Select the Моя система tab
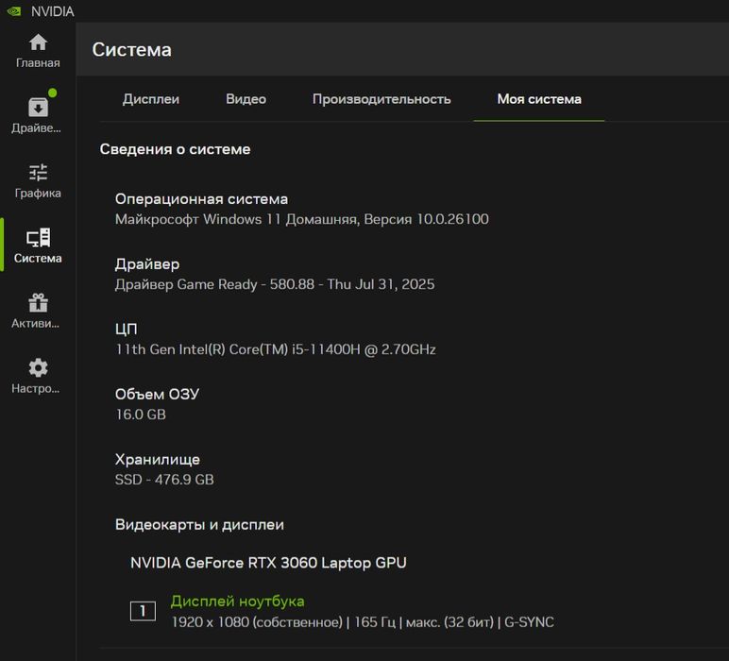729x661 pixels. coord(539,99)
